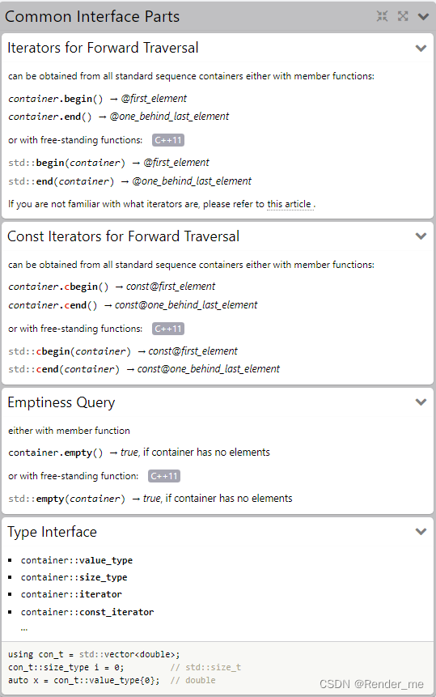Click container.cbegin() code text
This screenshot has width=436, height=697.
tap(58, 287)
